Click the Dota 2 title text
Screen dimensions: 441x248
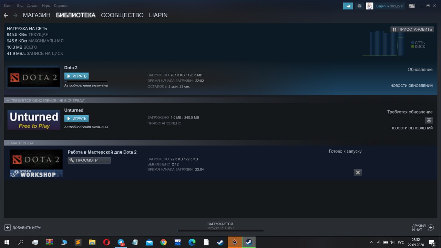pyautogui.click(x=71, y=68)
